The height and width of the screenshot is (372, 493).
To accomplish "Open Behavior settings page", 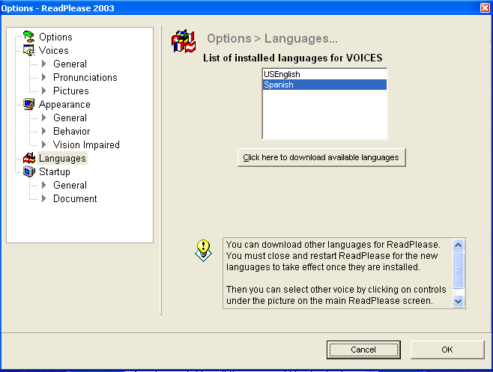I will tap(72, 131).
